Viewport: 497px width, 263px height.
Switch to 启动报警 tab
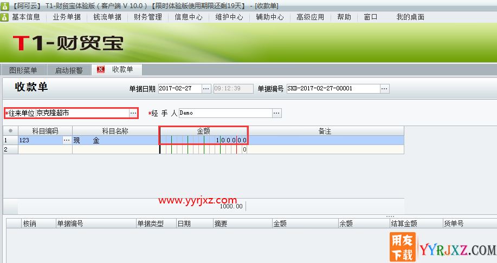(69, 70)
